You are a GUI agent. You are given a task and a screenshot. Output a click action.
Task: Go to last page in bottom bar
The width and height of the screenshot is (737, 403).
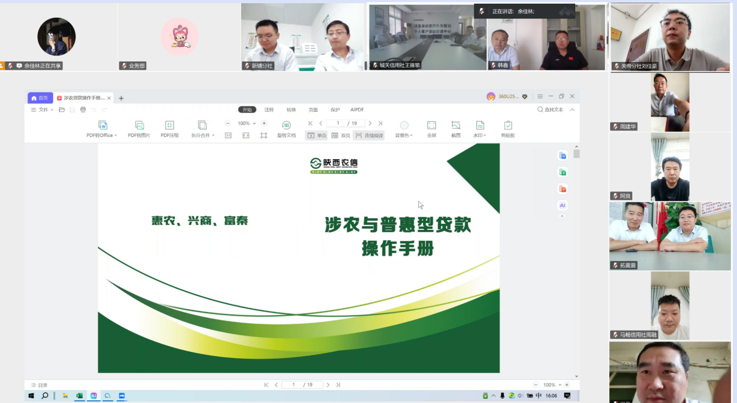[338, 385]
